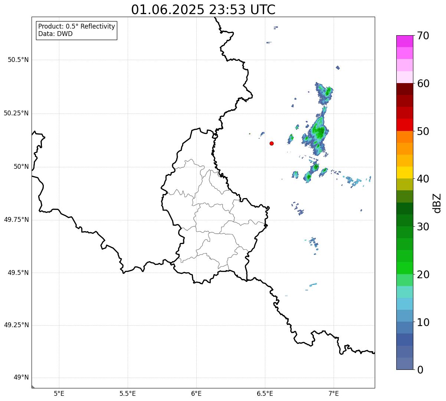Click the colorbar 10 tick label
Image resolution: width=446 pixels, height=401 pixels.
pos(423,322)
